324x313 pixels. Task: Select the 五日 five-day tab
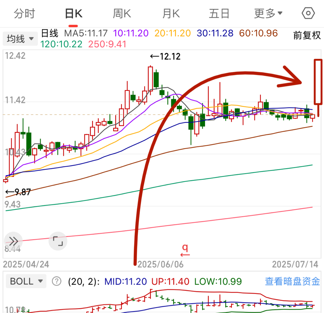point(219,14)
